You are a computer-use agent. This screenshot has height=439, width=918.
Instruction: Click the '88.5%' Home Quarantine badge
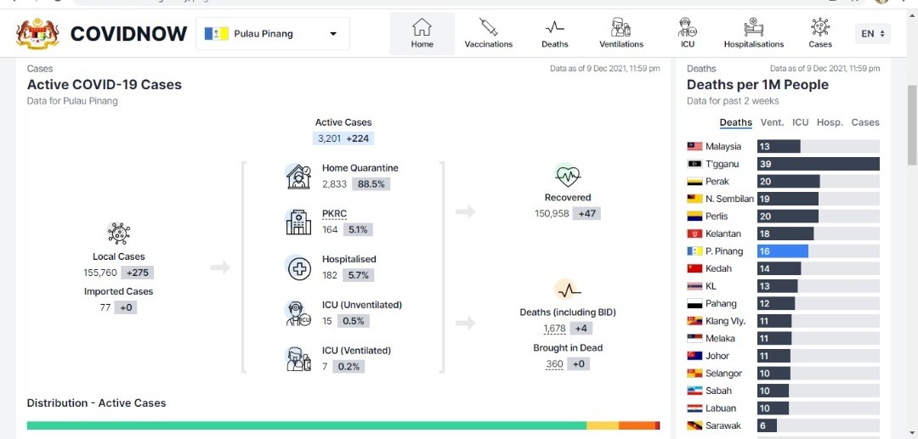[x=371, y=184]
